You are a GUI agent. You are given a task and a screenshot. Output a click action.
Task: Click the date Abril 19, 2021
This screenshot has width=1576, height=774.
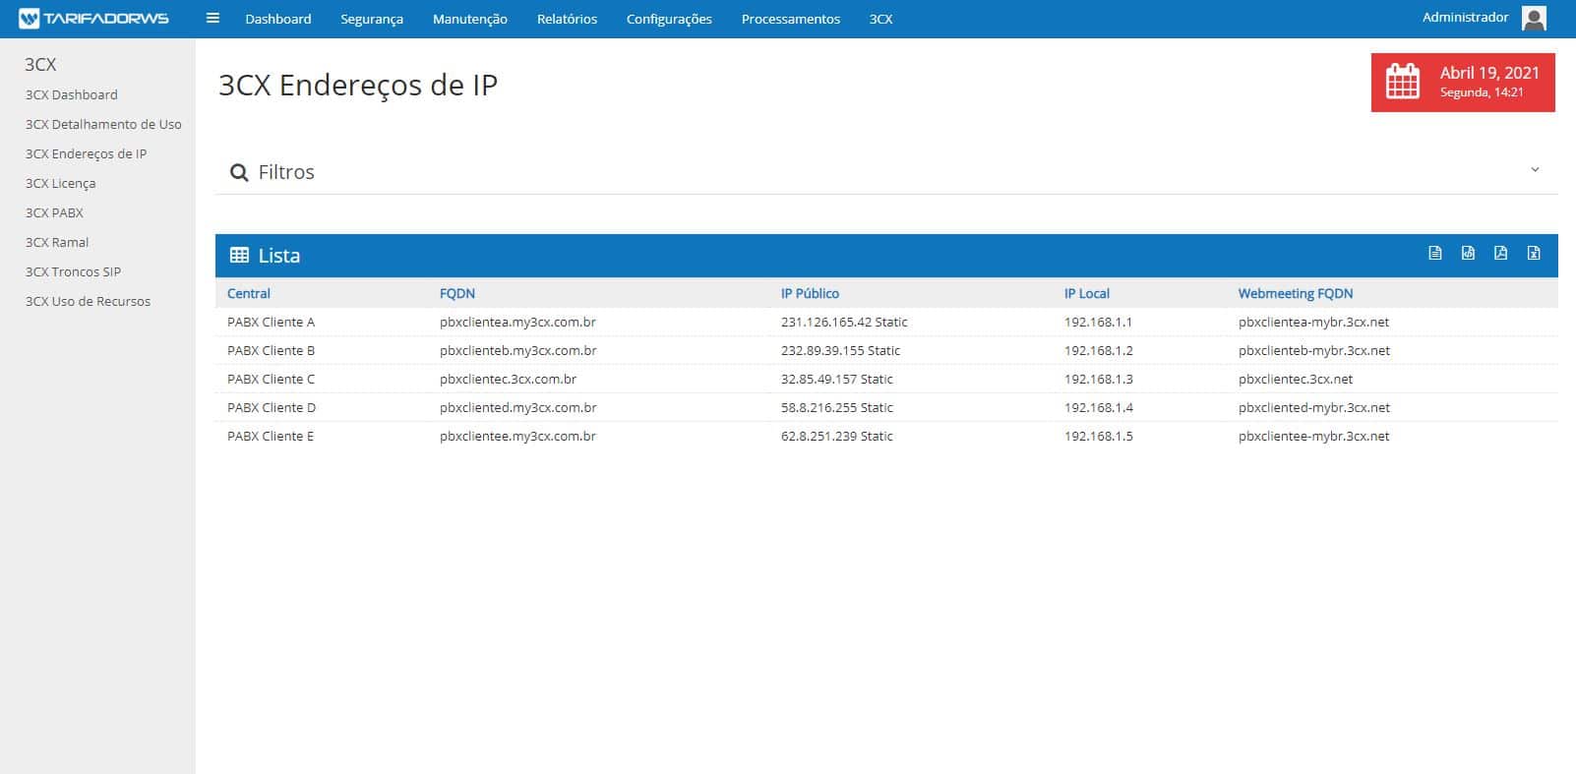point(1489,73)
